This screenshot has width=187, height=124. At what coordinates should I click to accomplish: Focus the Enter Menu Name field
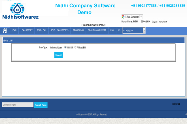point(18,105)
